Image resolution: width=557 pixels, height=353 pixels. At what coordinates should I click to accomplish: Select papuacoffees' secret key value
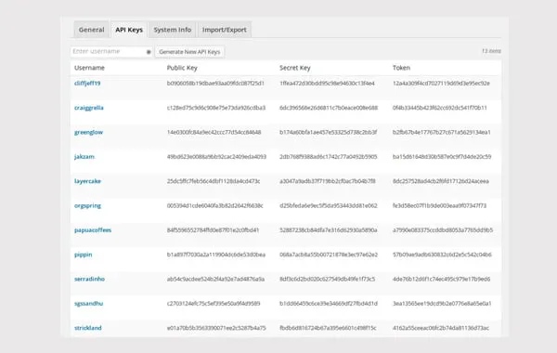[329, 230]
